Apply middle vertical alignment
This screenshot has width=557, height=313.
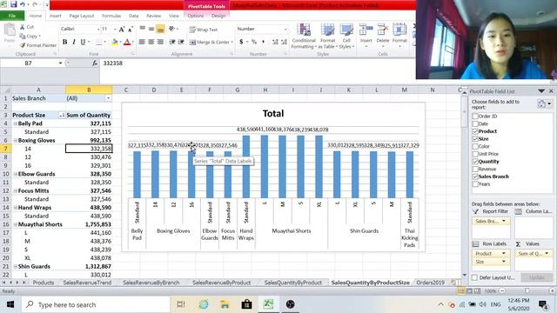coord(151,29)
